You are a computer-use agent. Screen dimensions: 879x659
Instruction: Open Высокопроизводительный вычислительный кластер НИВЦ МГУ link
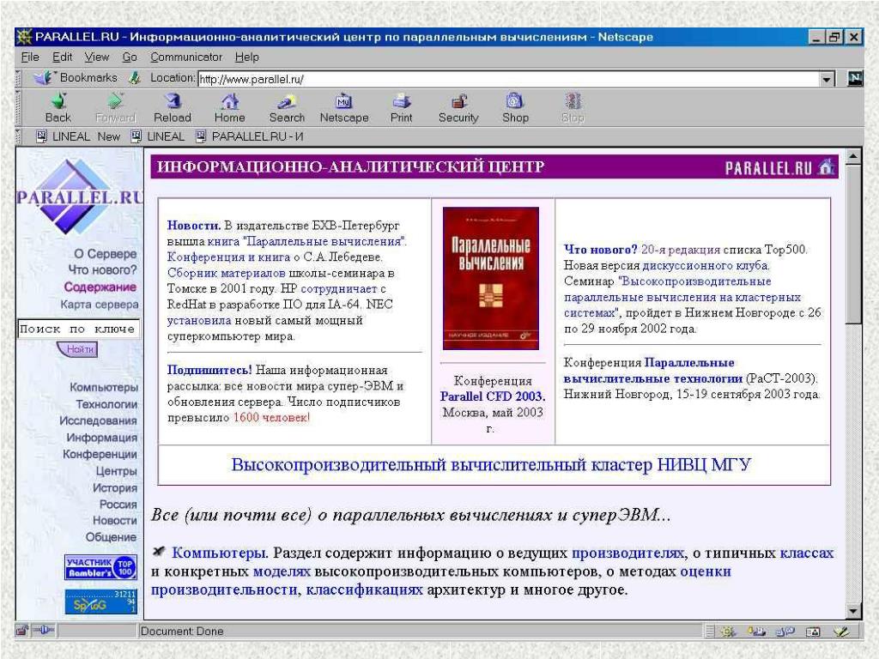[x=491, y=464]
